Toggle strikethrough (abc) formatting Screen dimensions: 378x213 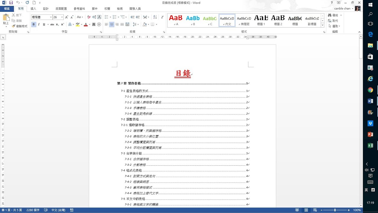coord(52,24)
